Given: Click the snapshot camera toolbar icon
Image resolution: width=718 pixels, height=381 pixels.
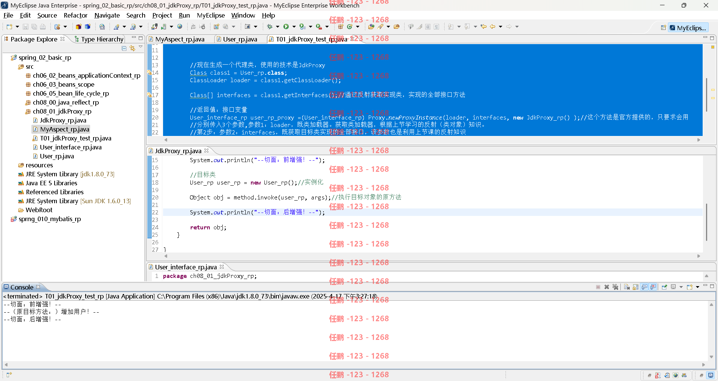Looking at the screenshot, I should point(248,27).
